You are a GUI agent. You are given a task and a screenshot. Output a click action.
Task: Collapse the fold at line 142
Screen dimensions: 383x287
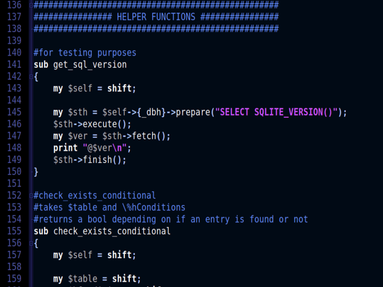pyautogui.click(x=31, y=77)
